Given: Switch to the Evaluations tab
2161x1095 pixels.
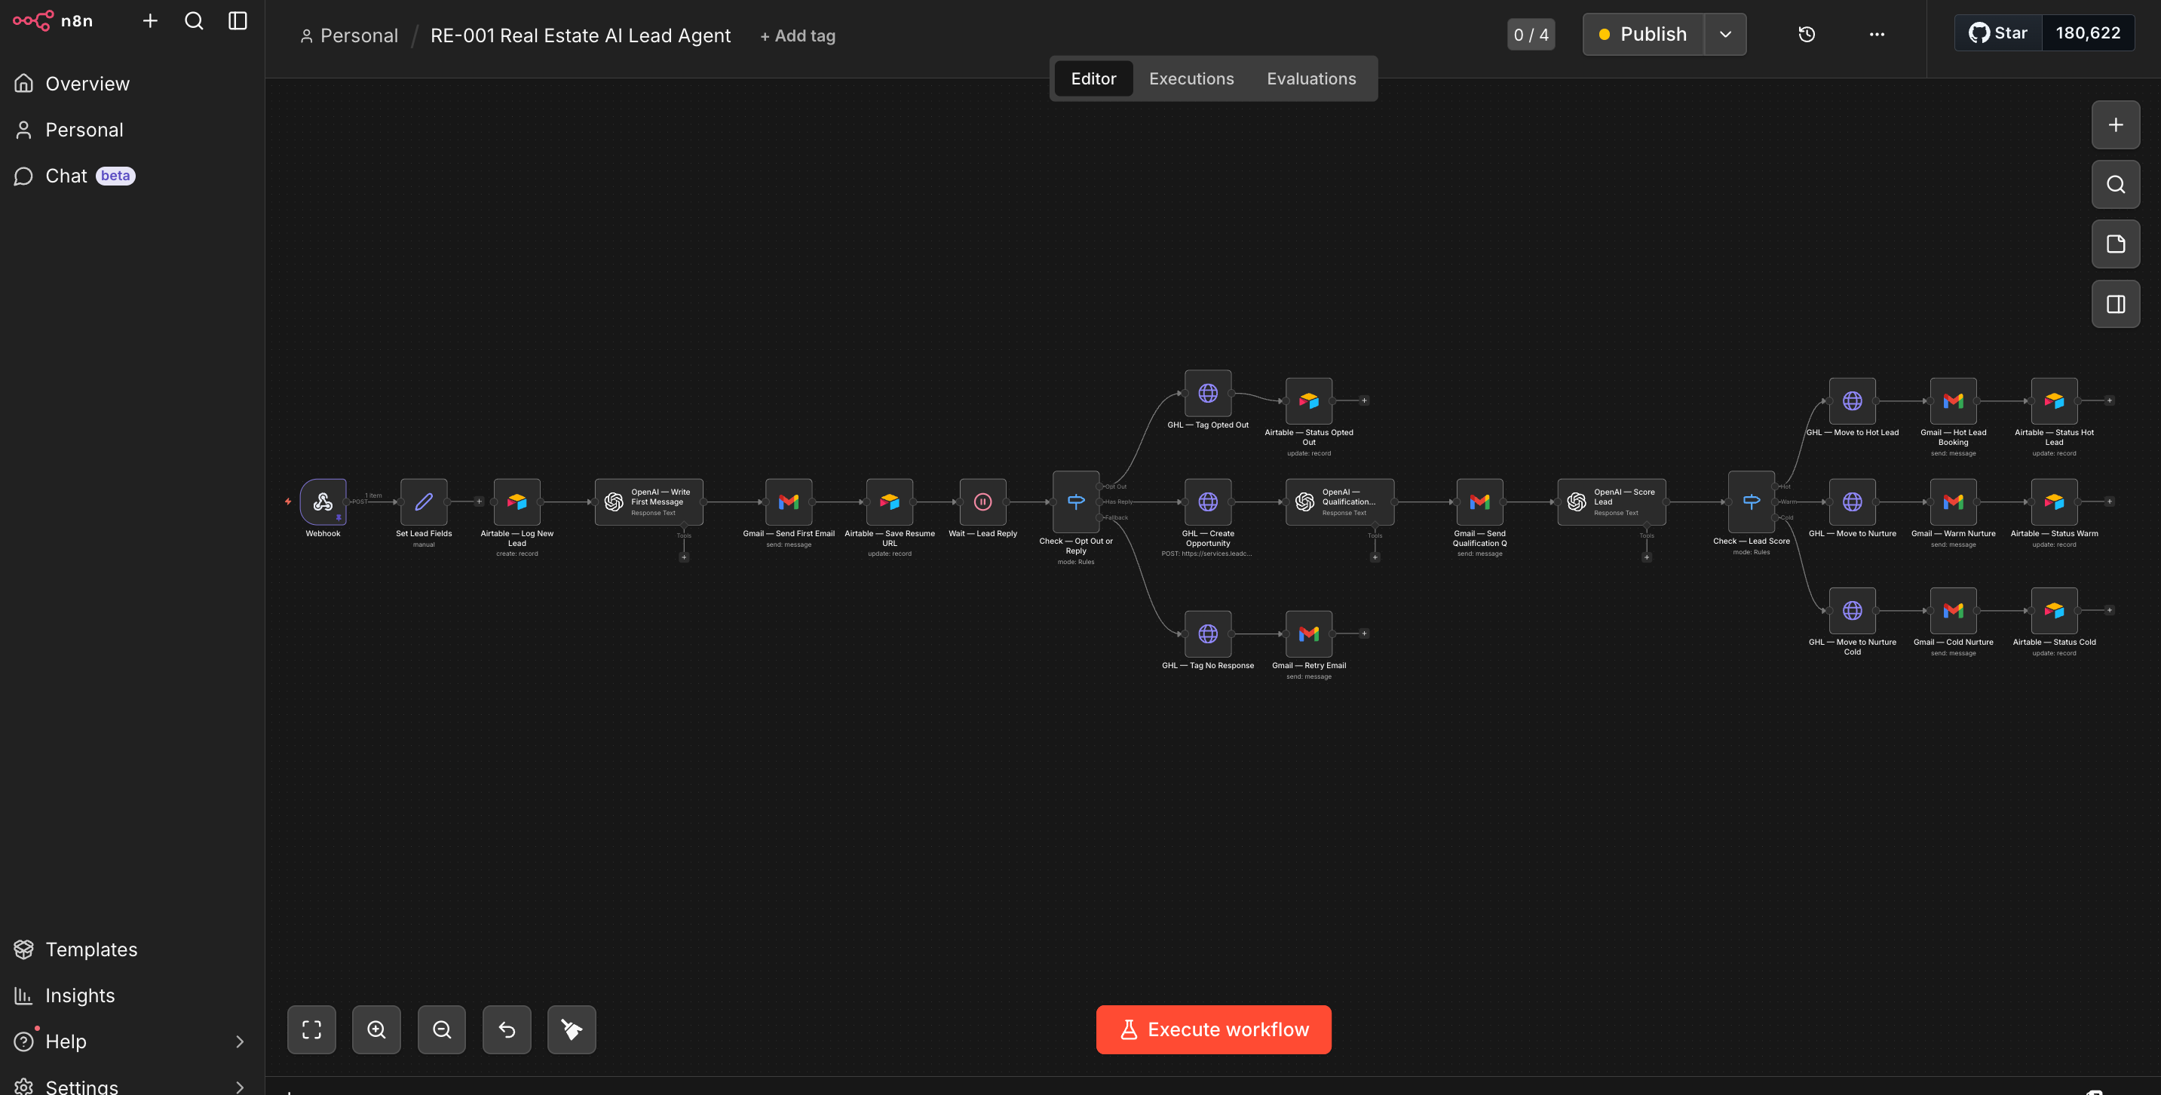Looking at the screenshot, I should [1310, 79].
